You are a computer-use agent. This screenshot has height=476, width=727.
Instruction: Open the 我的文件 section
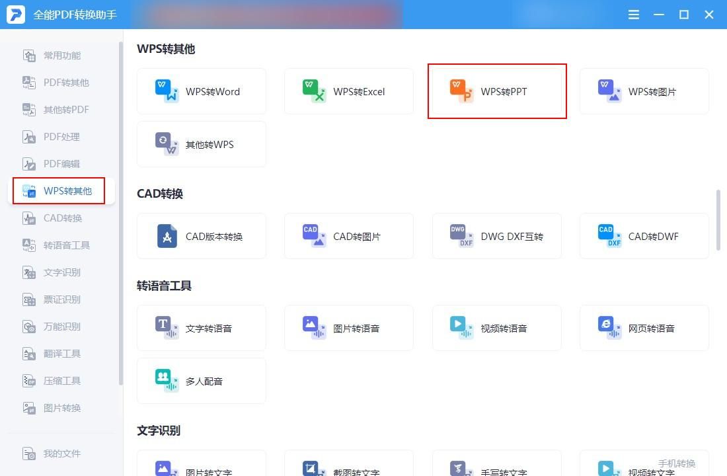pyautogui.click(x=58, y=454)
